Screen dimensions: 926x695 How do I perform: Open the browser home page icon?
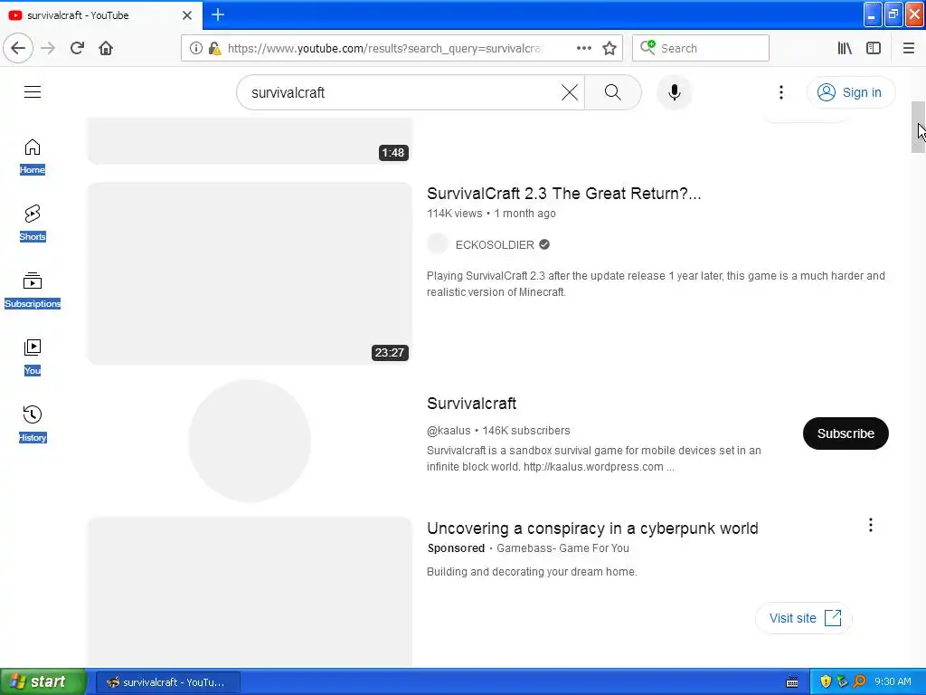pyautogui.click(x=106, y=48)
